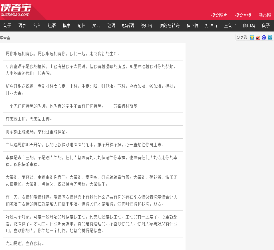Click the 分享到 share label
The image size is (274, 250).
(x=242, y=37)
